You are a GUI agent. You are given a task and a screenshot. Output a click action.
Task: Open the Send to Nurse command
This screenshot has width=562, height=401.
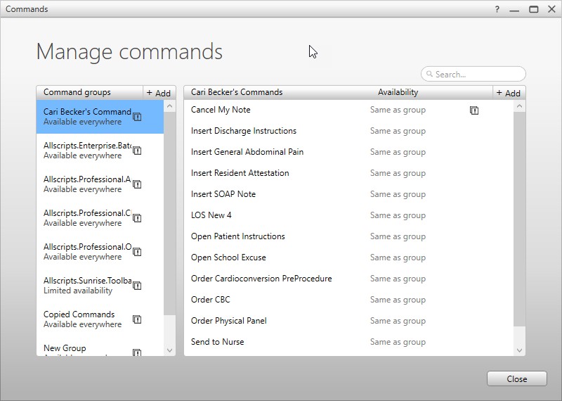[x=218, y=342]
